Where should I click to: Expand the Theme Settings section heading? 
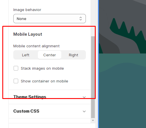point(30,97)
